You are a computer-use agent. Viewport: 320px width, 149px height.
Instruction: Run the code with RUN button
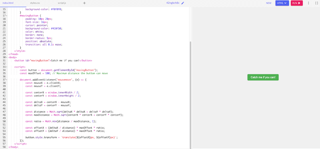[x=296, y=3]
